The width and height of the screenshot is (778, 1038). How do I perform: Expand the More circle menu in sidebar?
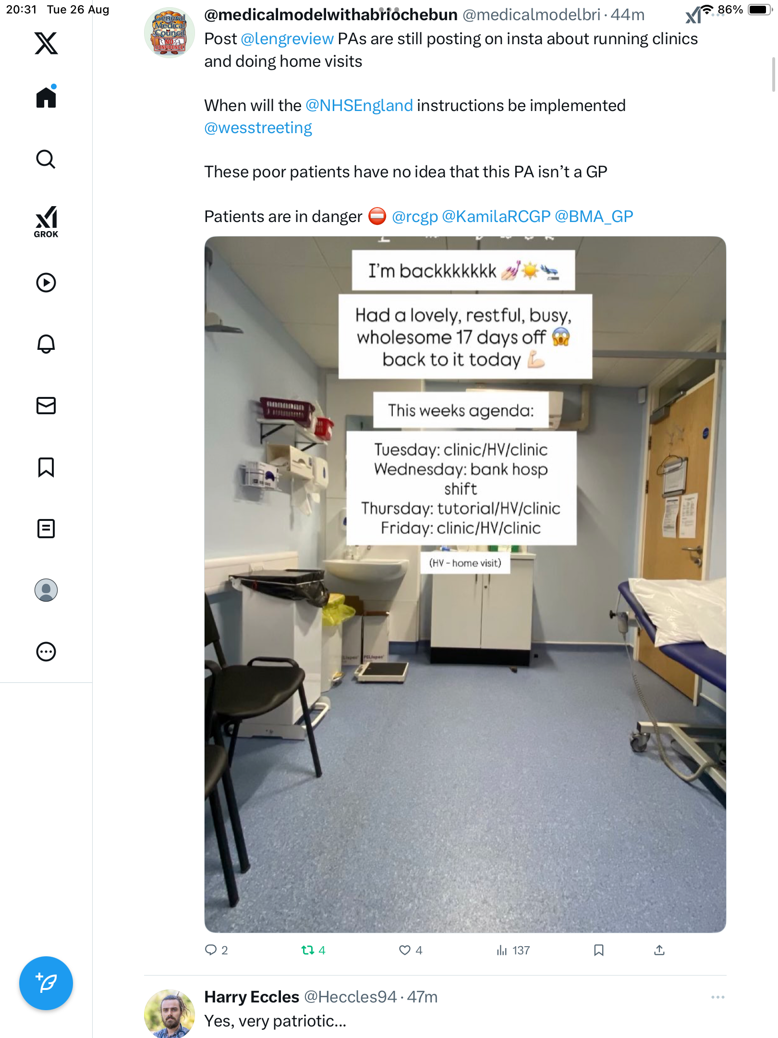coord(46,652)
